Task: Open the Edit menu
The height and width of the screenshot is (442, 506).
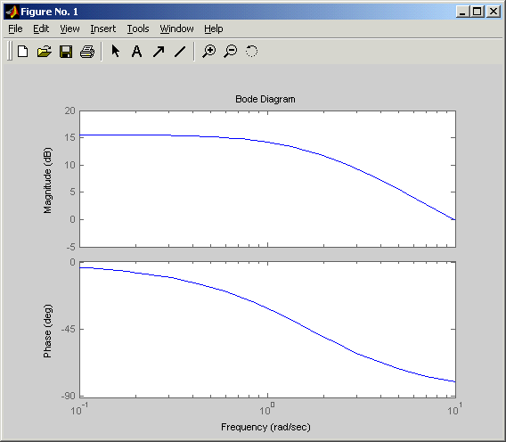Action: tap(41, 29)
